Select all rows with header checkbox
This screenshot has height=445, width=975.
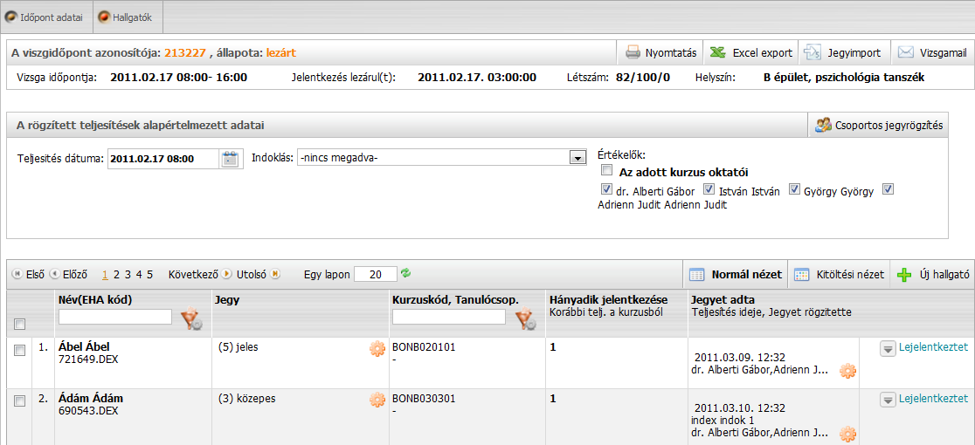(20, 324)
